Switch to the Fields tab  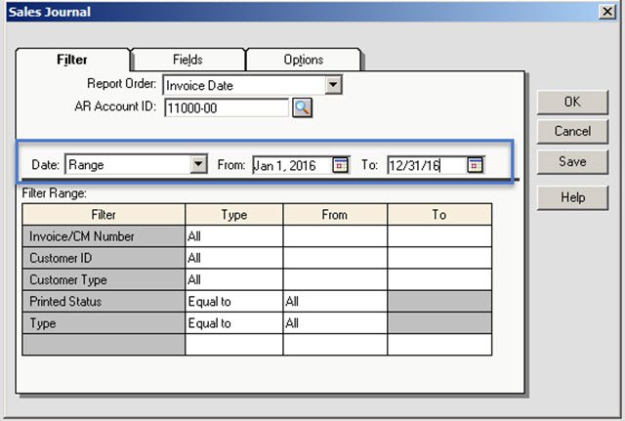click(x=187, y=60)
